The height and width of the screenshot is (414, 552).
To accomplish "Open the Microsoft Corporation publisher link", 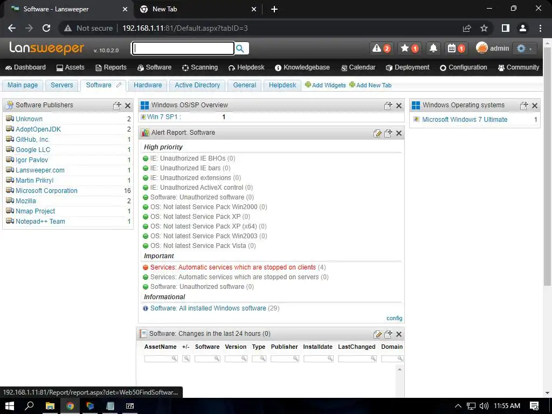I will 46,191.
